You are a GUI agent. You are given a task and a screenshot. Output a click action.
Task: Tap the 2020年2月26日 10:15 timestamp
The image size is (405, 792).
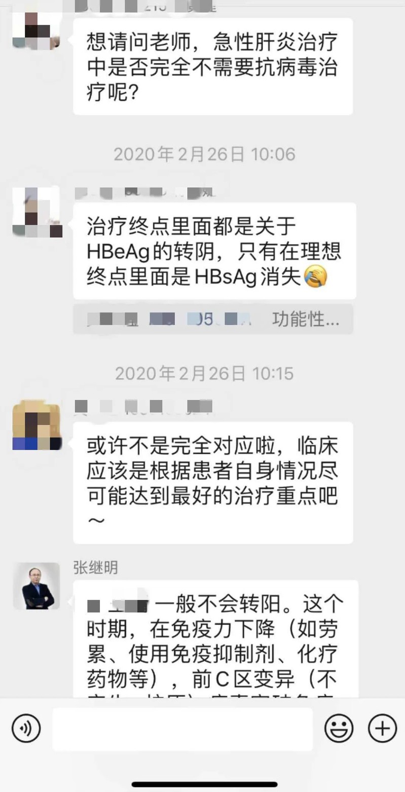204,374
